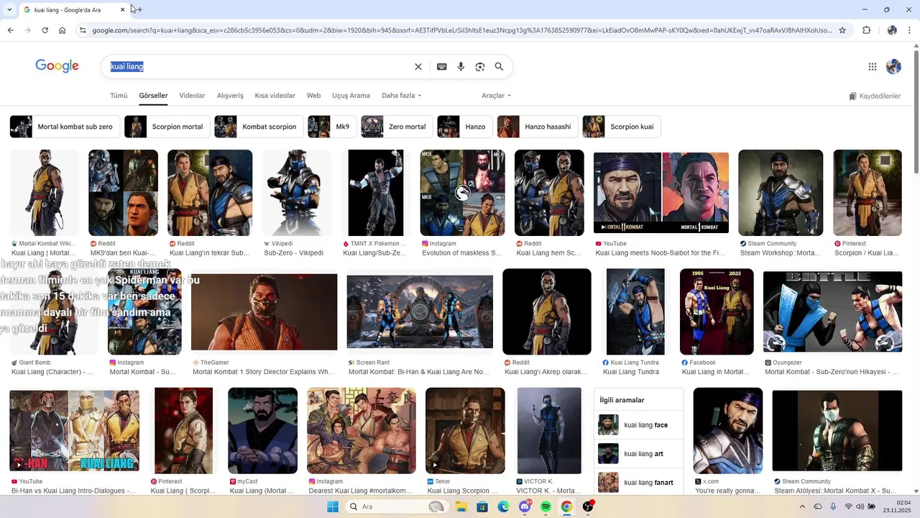The height and width of the screenshot is (518, 920).
Task: Select the Hanzo hasashi chip
Action: click(x=537, y=127)
